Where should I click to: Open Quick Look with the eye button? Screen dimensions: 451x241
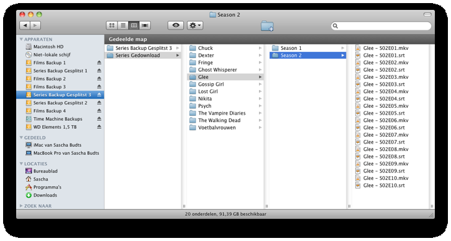[176, 25]
